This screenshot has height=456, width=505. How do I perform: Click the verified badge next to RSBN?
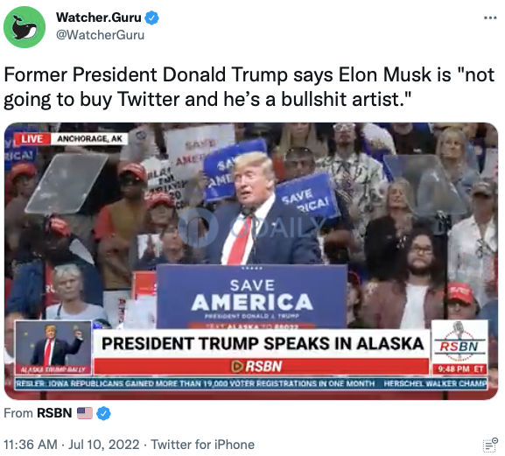[103, 413]
